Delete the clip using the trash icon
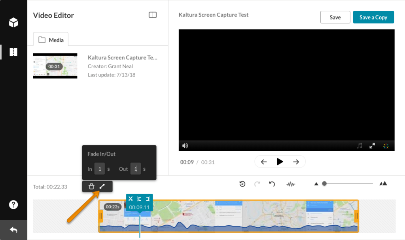Image resolution: width=405 pixels, height=240 pixels. [x=91, y=186]
